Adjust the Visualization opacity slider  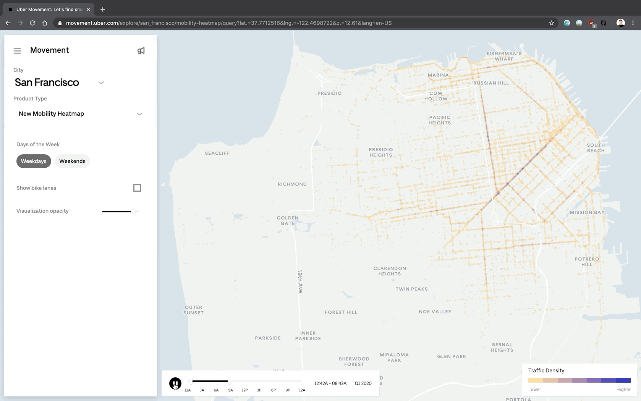(120, 211)
